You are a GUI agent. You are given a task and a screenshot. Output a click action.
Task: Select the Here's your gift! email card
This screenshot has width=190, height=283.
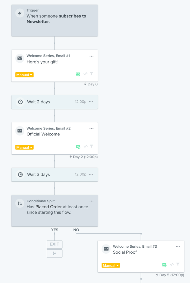[55, 66]
